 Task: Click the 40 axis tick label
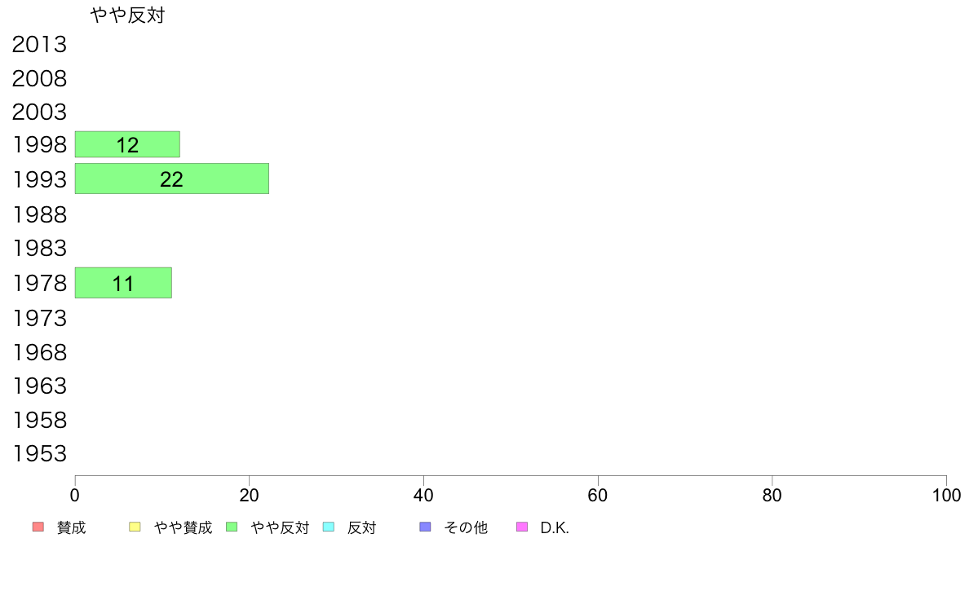coord(423,495)
